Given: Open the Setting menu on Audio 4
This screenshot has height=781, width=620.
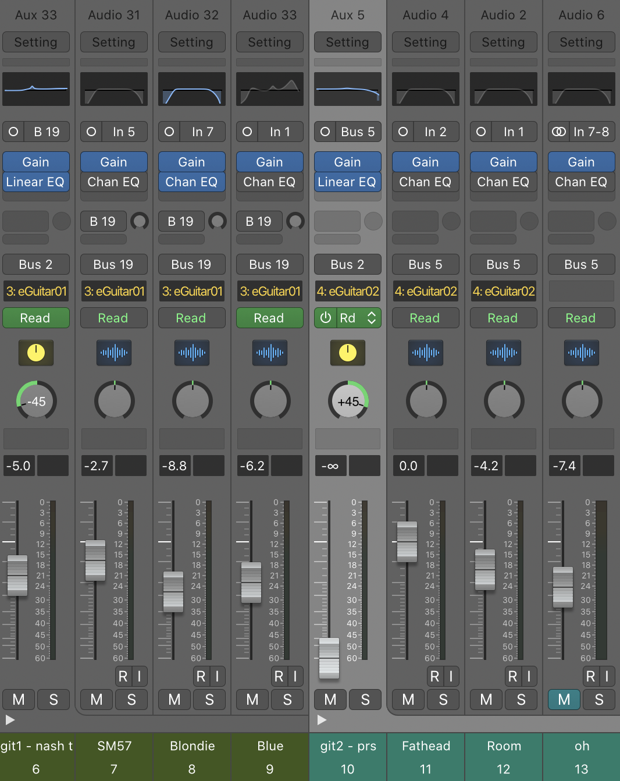Looking at the screenshot, I should [426, 42].
